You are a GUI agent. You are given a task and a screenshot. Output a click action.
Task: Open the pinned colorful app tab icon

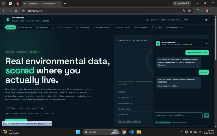pos(18,4)
